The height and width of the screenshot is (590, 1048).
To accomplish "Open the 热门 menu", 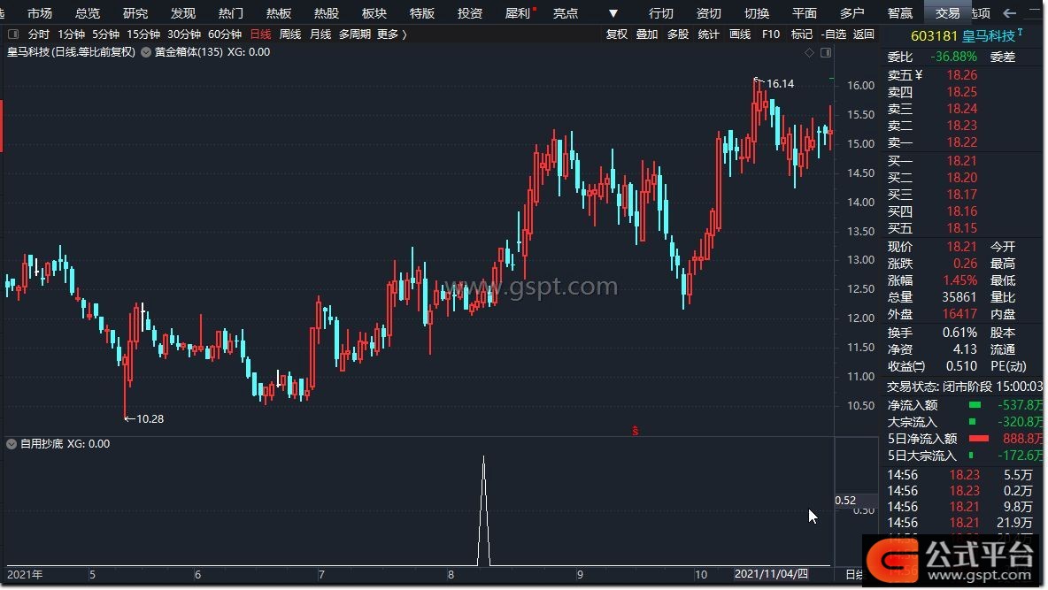I will [x=231, y=12].
